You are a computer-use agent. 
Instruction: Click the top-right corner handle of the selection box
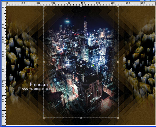click(118, 6)
